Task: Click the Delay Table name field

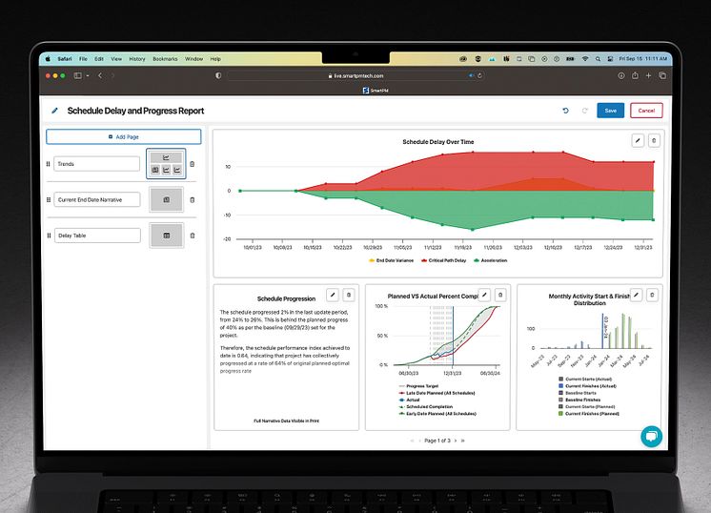Action: 97,236
